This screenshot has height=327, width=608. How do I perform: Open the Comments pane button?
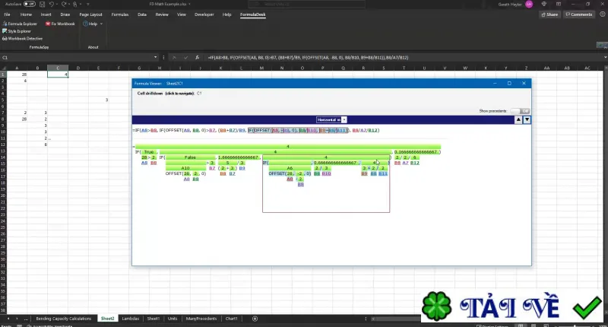[x=578, y=14]
